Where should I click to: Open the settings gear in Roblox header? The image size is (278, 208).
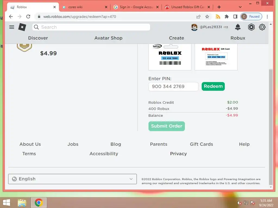tap(262, 27)
